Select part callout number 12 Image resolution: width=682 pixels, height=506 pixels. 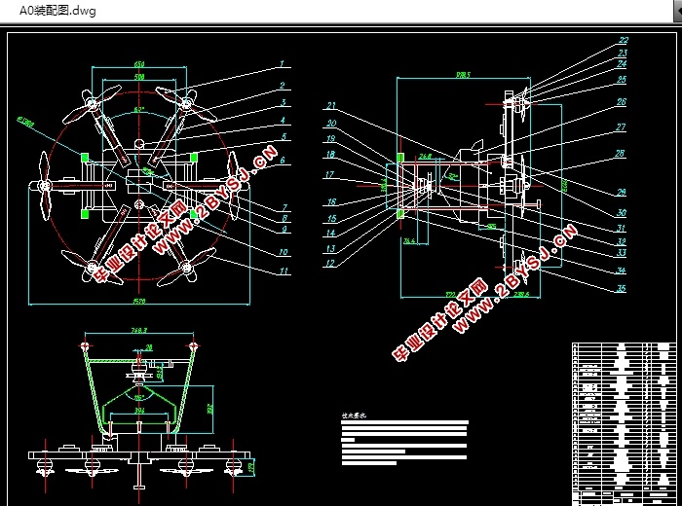(x=330, y=263)
